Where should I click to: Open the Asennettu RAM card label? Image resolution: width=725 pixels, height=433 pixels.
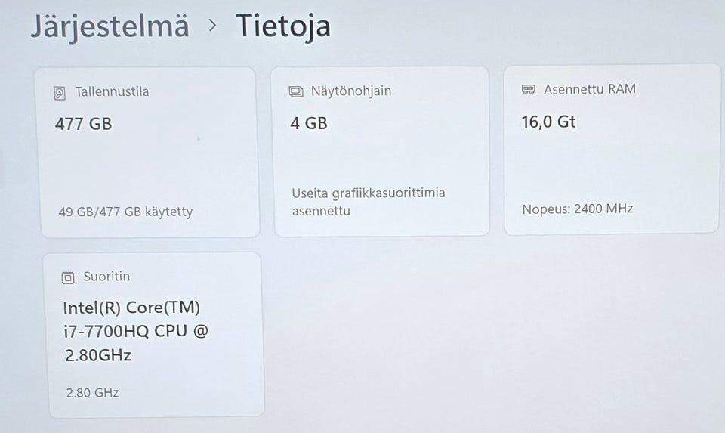[590, 89]
